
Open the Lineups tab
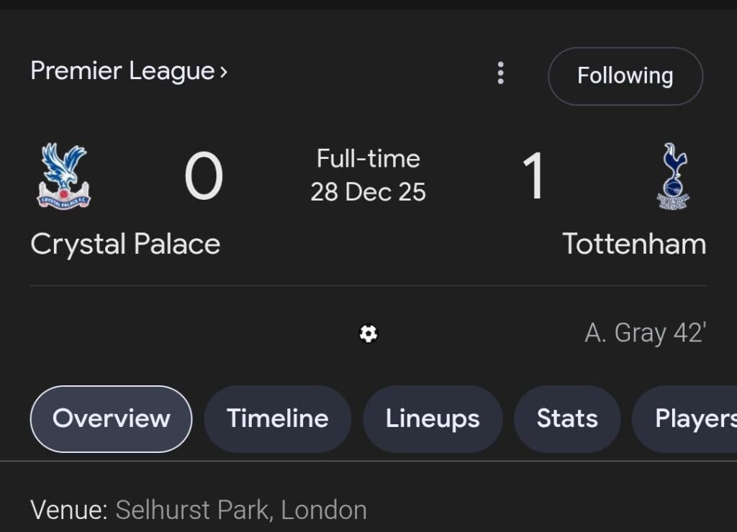tap(433, 418)
